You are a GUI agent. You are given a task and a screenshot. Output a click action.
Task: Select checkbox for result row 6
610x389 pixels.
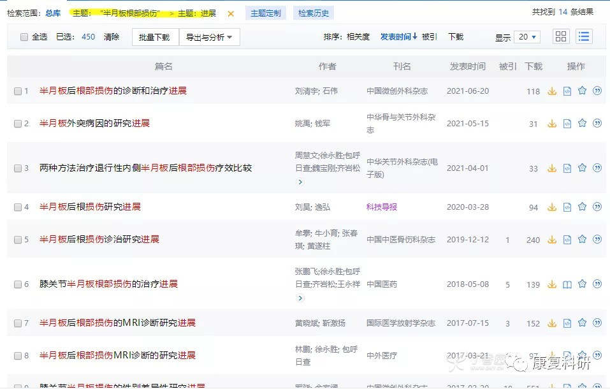click(x=18, y=284)
